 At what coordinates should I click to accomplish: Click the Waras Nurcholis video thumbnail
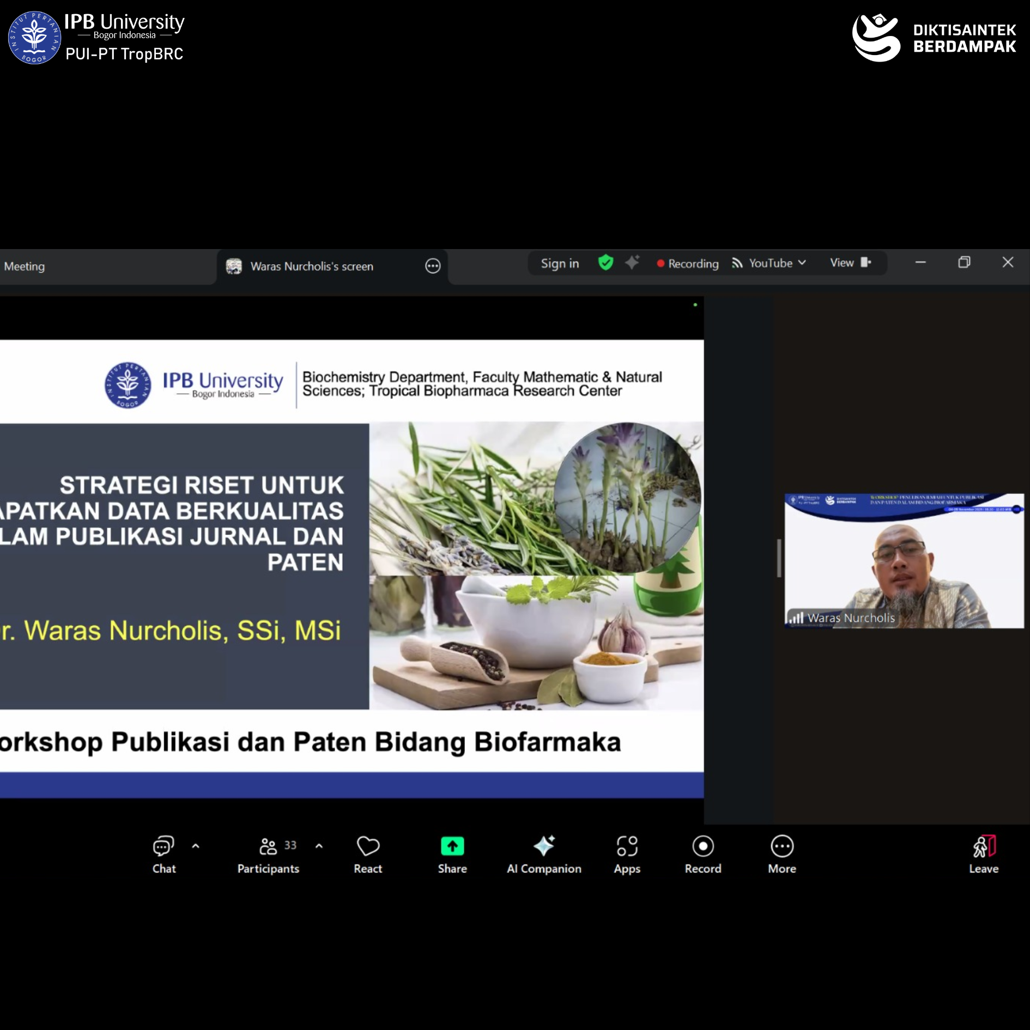904,561
